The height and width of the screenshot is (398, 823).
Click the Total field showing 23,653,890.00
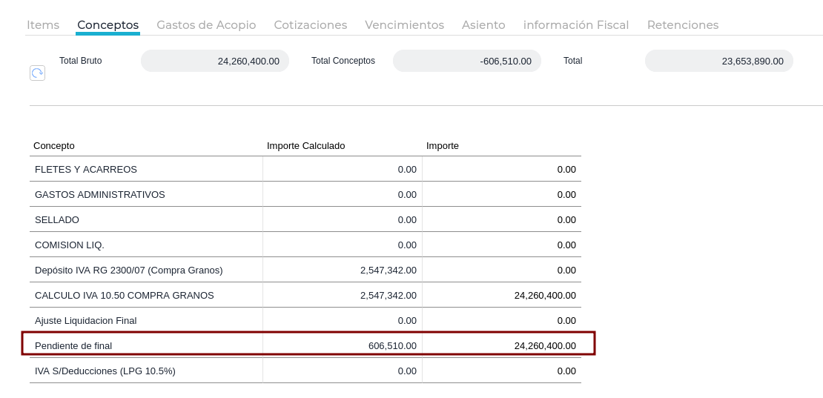coord(719,61)
